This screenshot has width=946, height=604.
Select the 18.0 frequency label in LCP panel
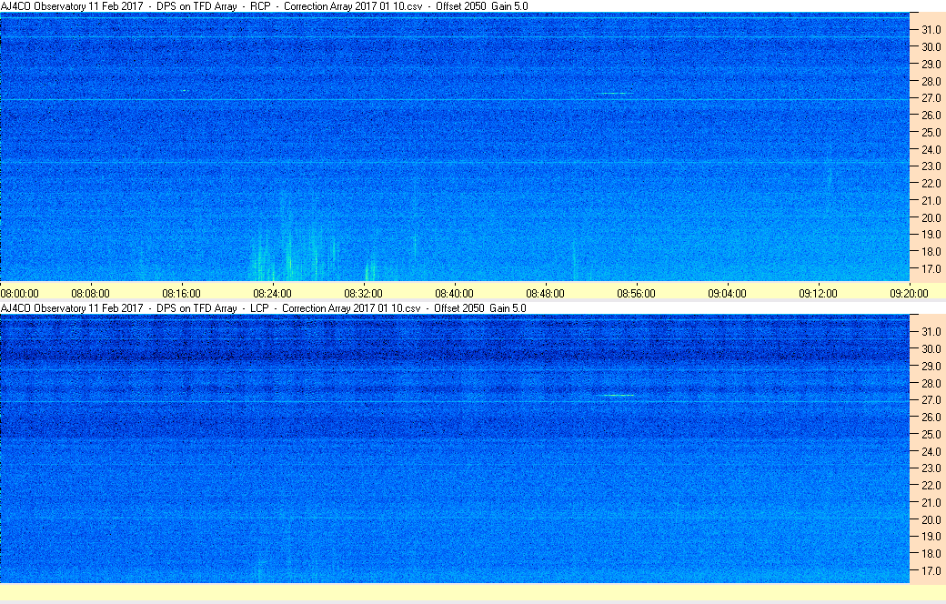[x=931, y=553]
